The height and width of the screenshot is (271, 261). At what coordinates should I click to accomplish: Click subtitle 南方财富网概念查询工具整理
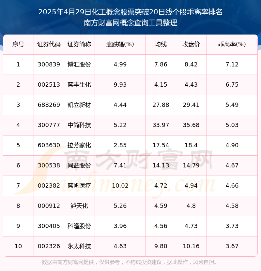(x=130, y=23)
